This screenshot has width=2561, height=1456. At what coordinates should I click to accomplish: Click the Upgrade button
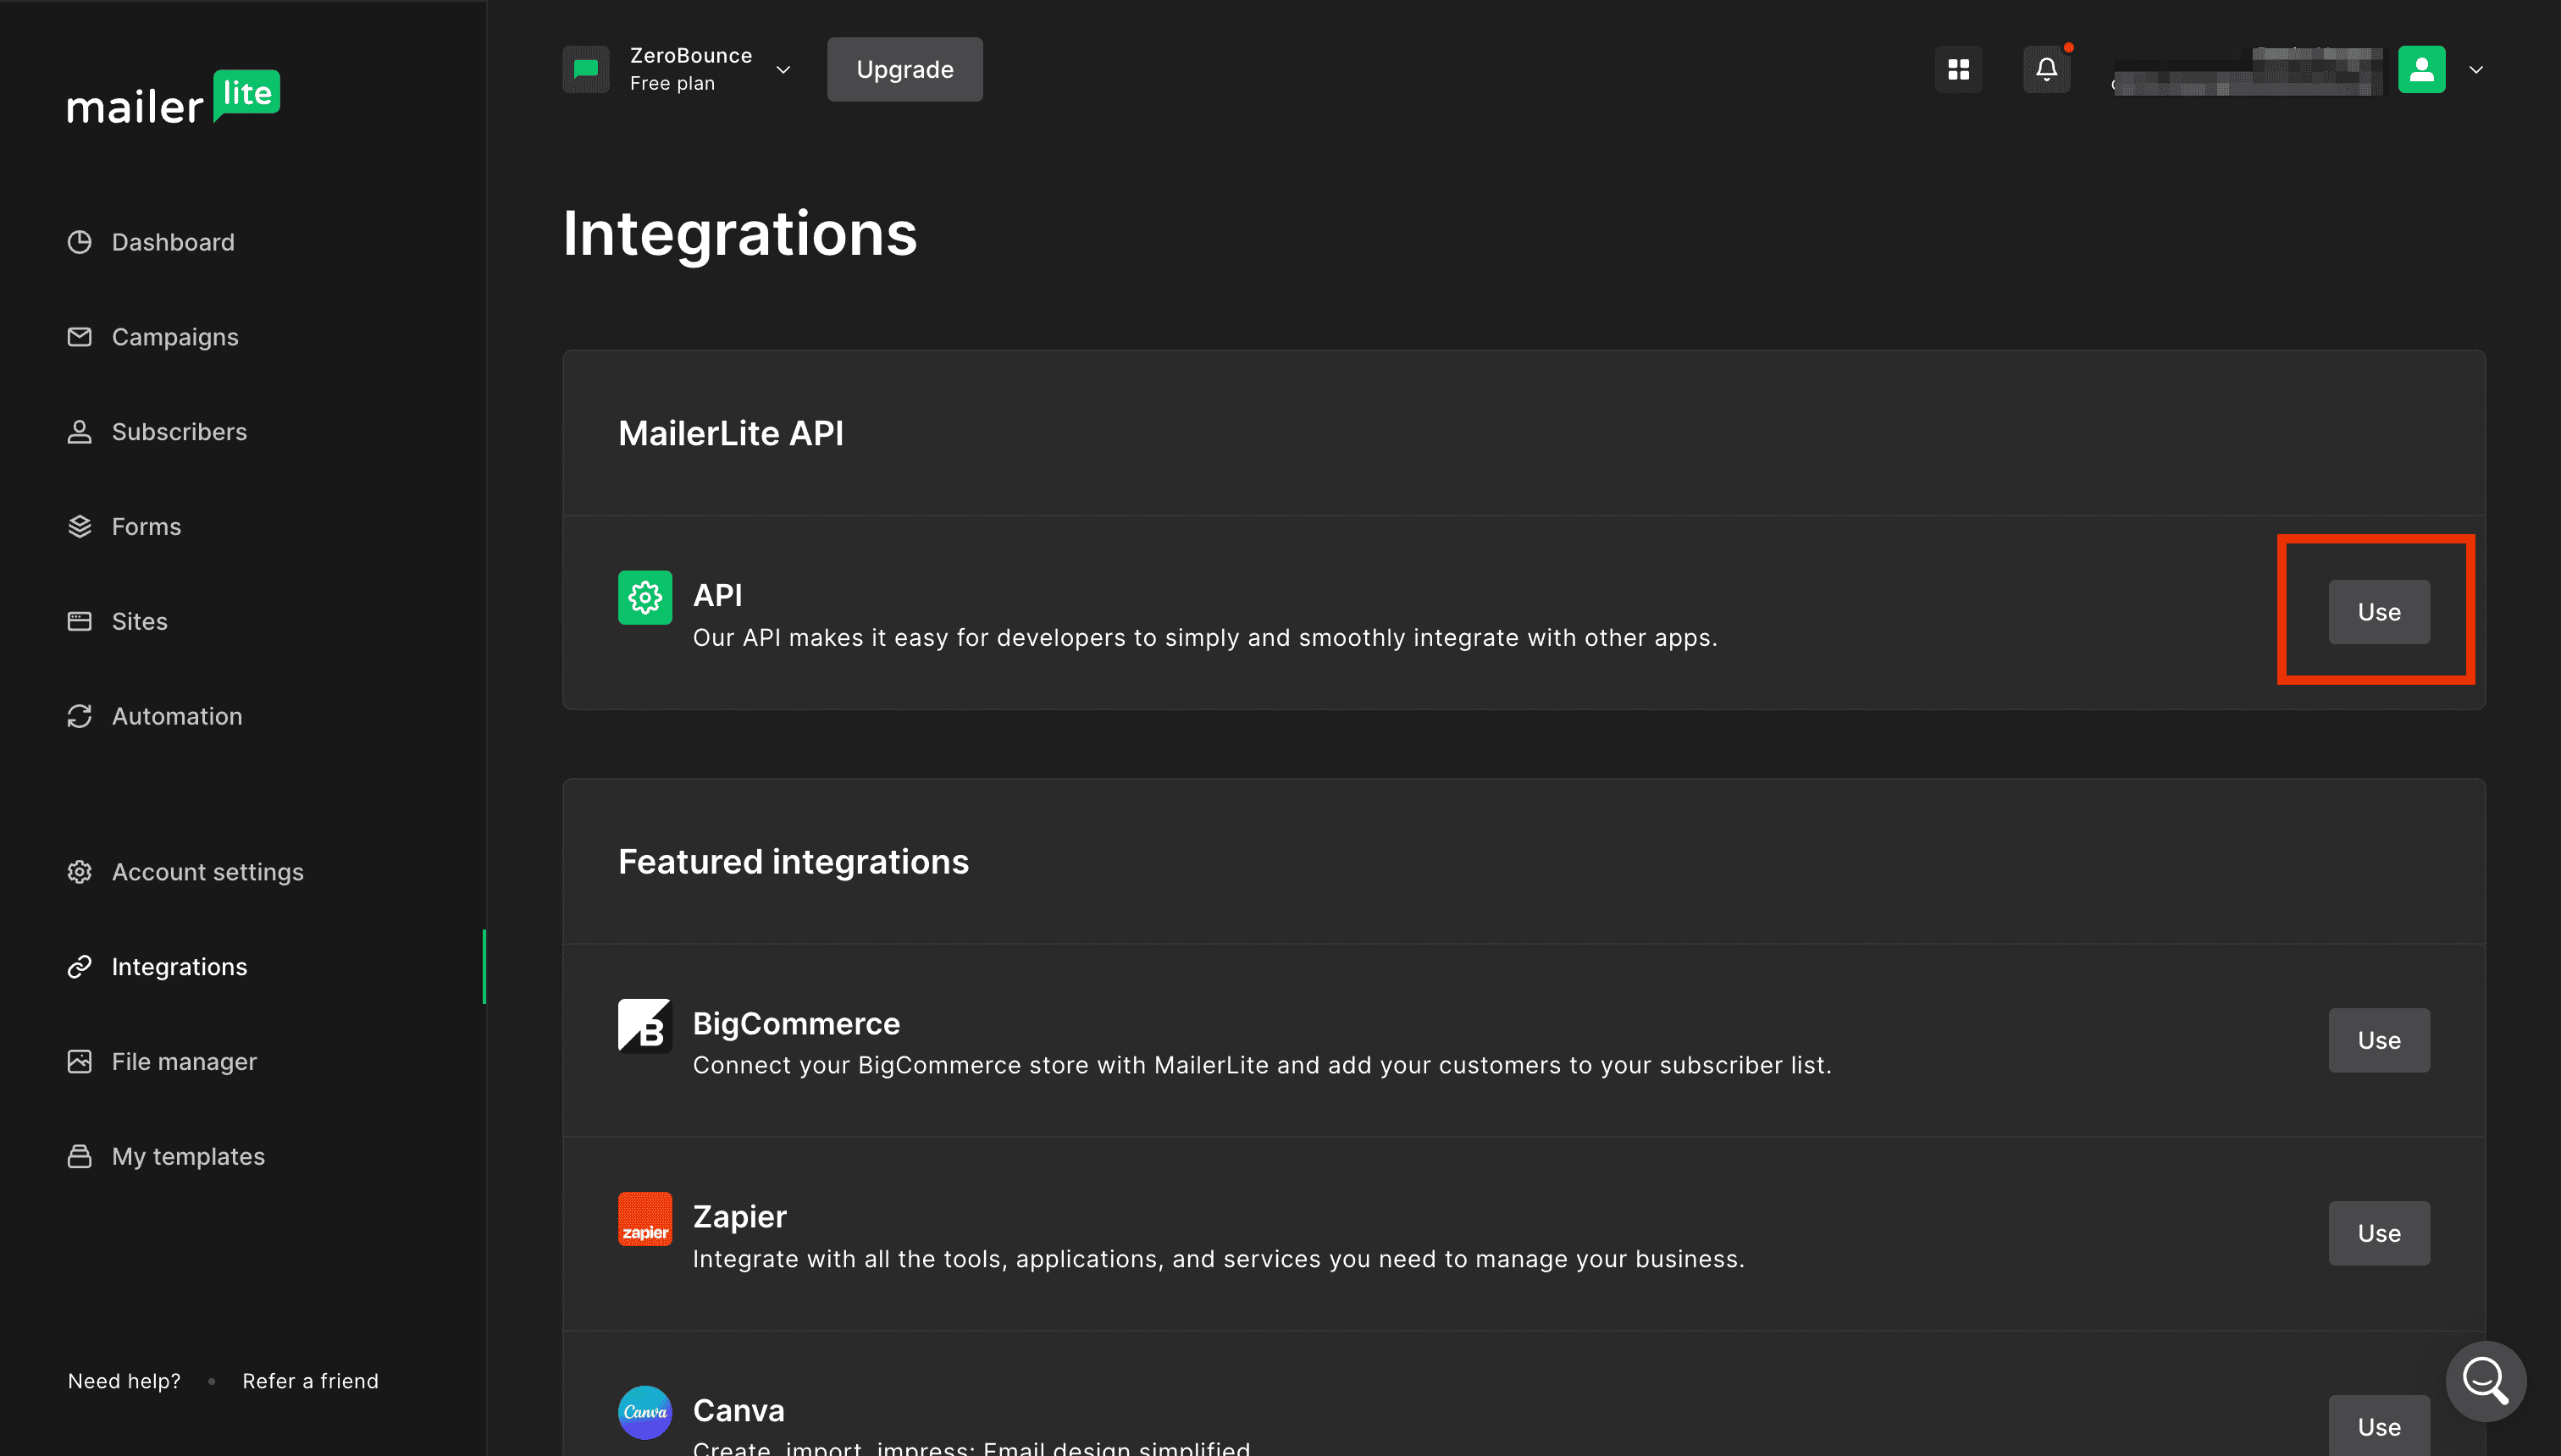[x=904, y=69]
